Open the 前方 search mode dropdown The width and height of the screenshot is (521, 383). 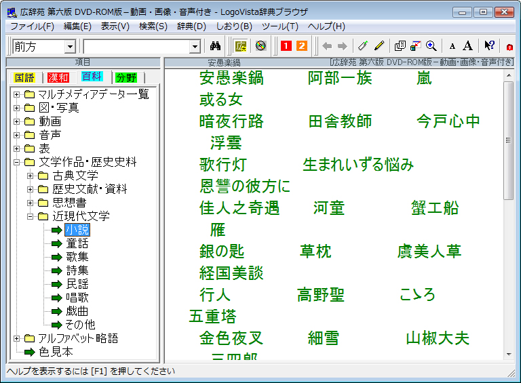69,47
